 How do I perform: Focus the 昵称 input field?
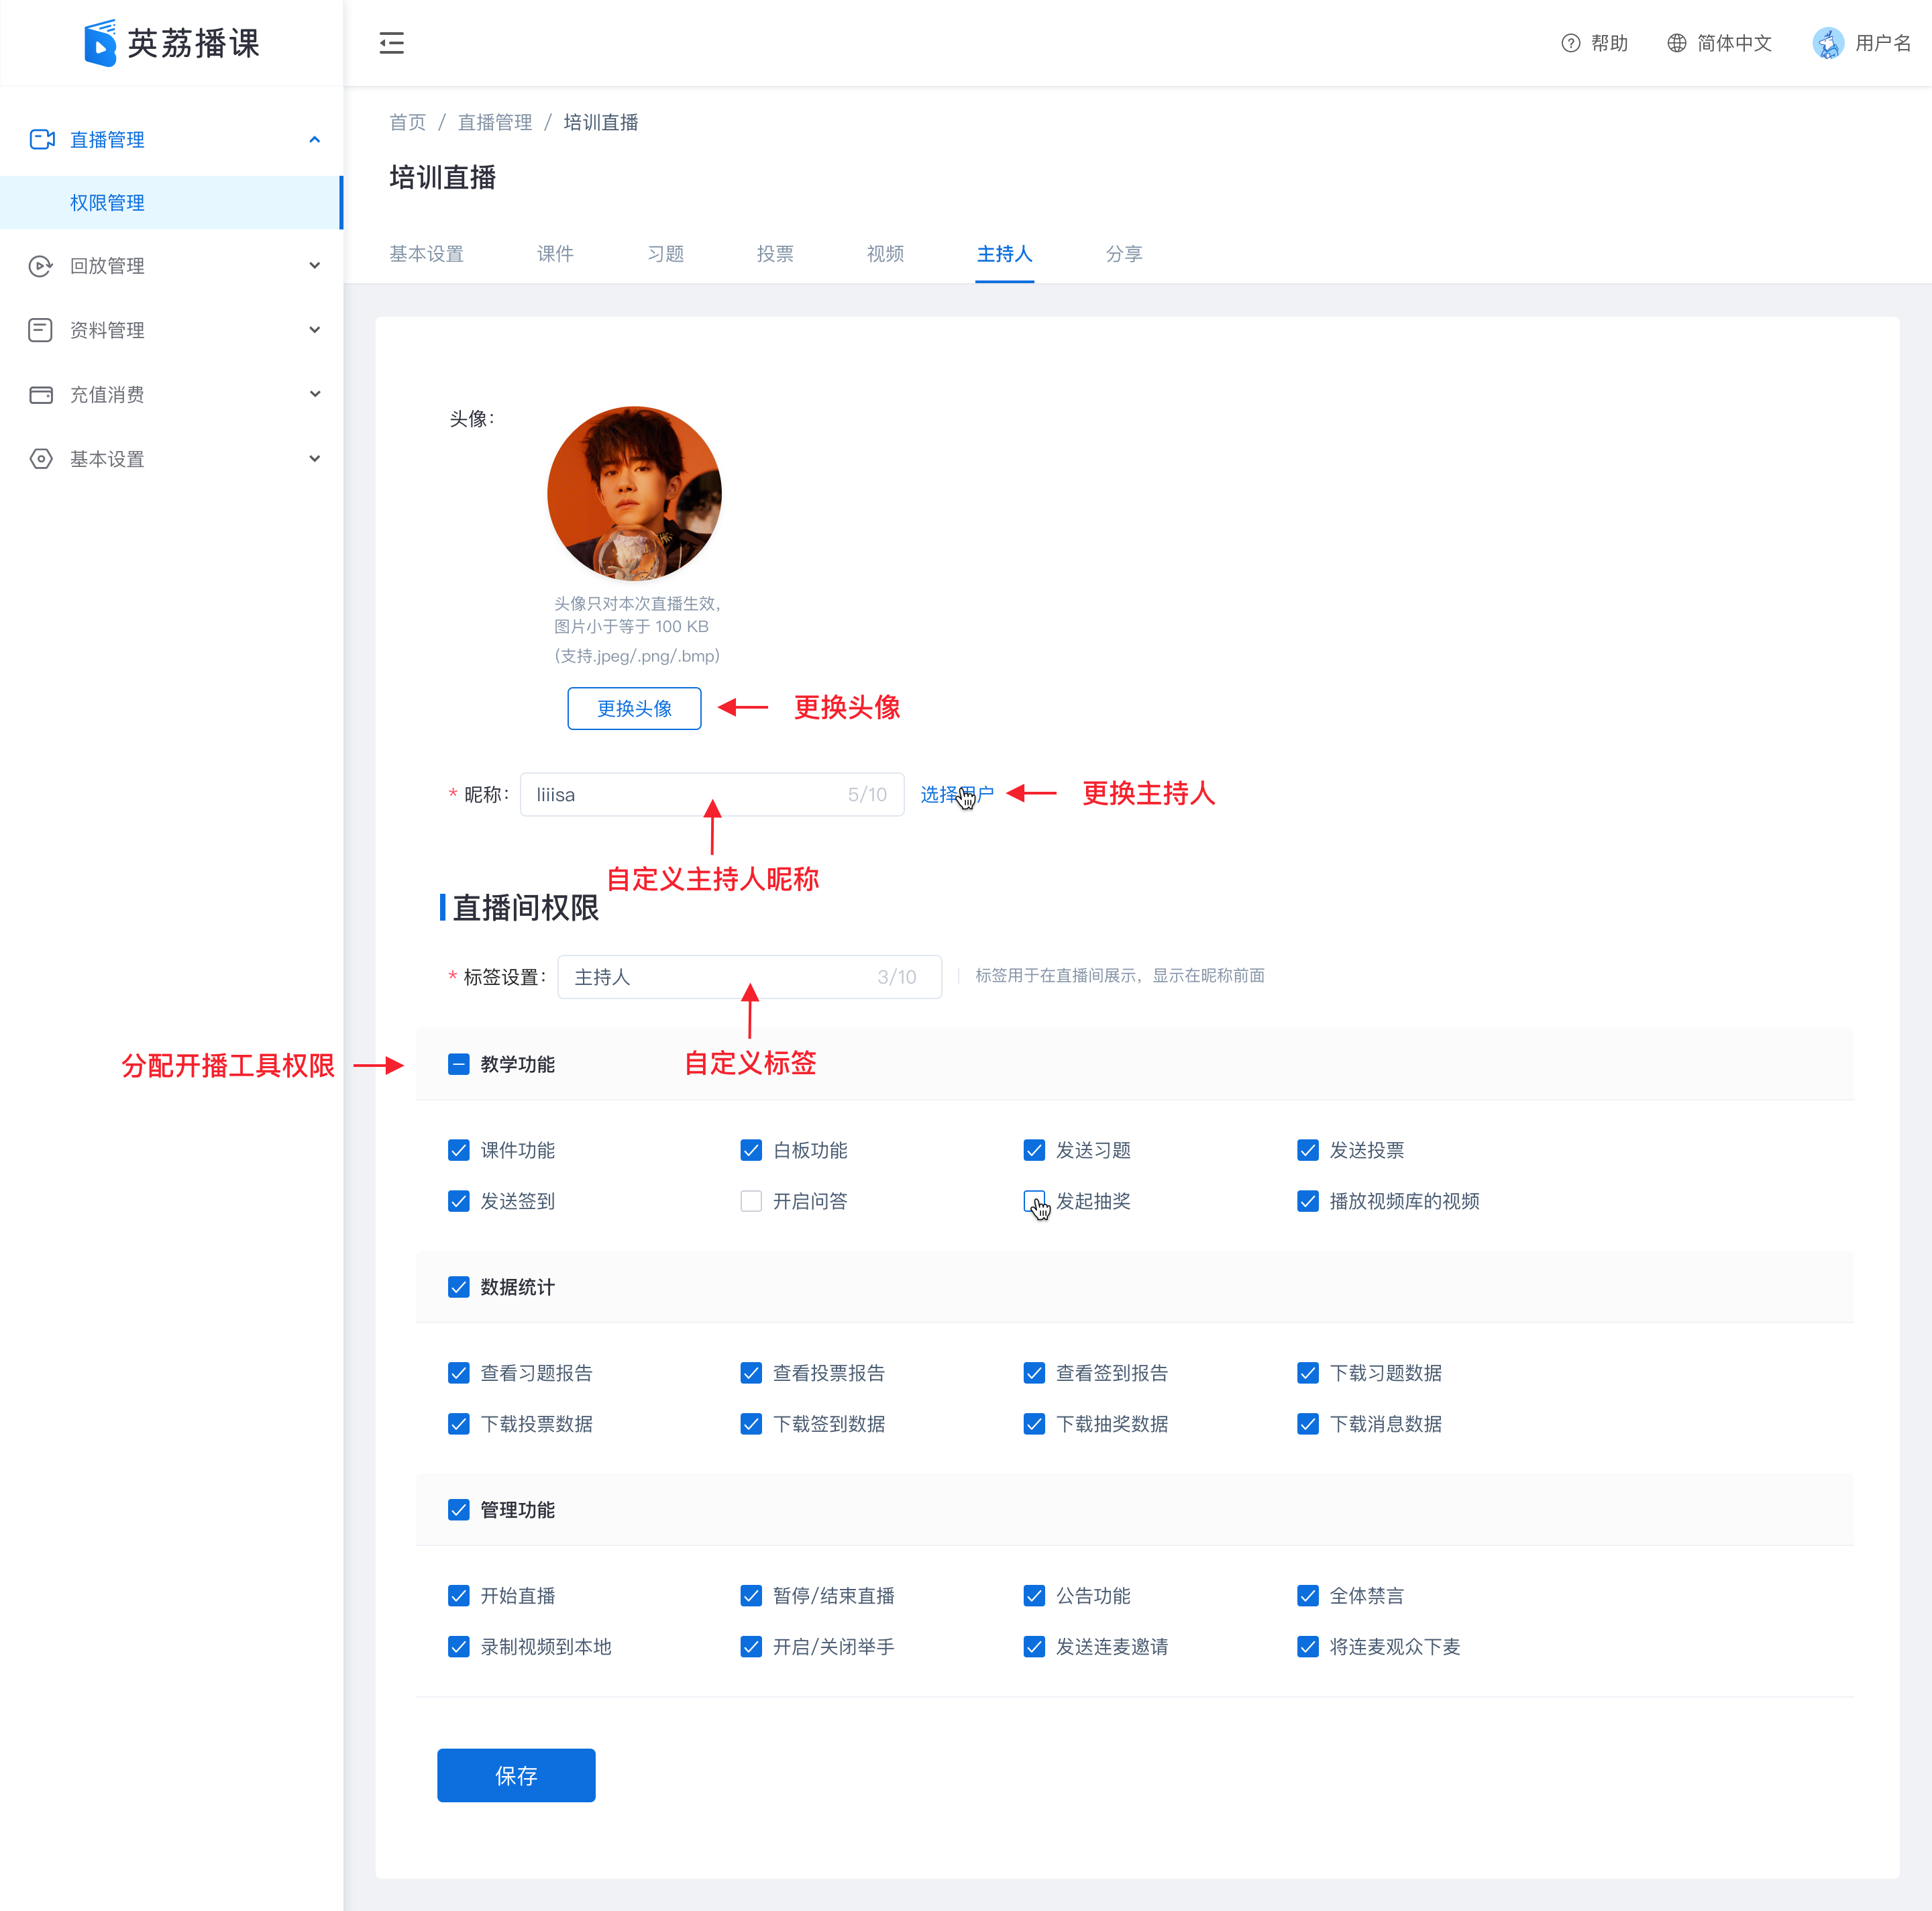coord(712,794)
